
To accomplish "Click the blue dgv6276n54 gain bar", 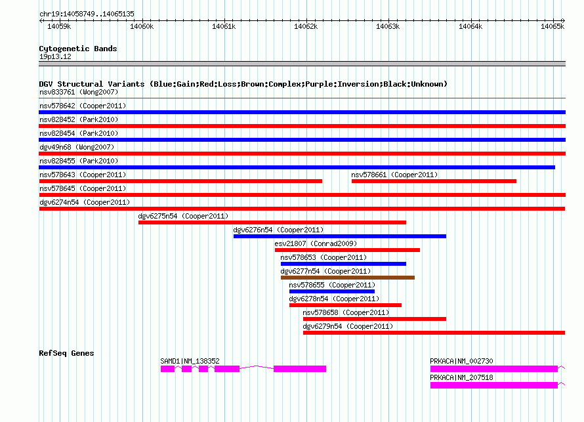I will [340, 236].
